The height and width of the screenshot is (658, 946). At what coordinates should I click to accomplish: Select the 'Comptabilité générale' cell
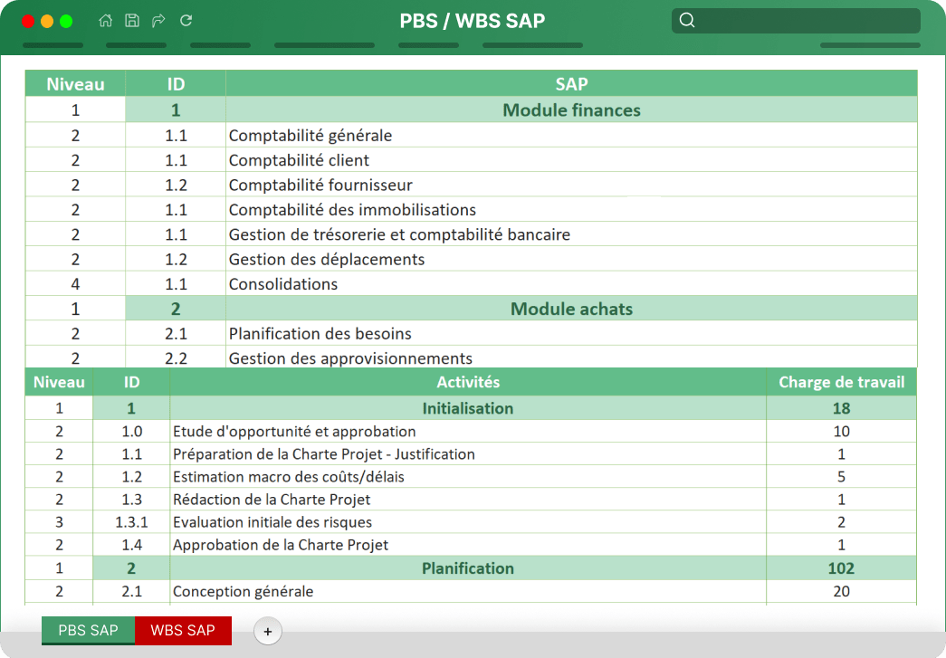coord(571,135)
